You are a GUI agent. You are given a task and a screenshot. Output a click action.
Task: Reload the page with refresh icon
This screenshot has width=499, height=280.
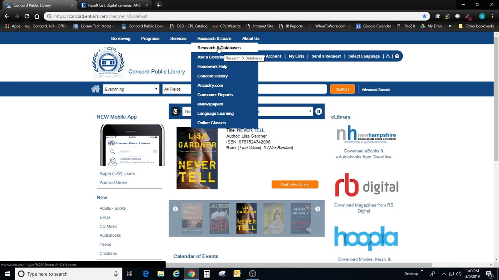[x=27, y=16]
